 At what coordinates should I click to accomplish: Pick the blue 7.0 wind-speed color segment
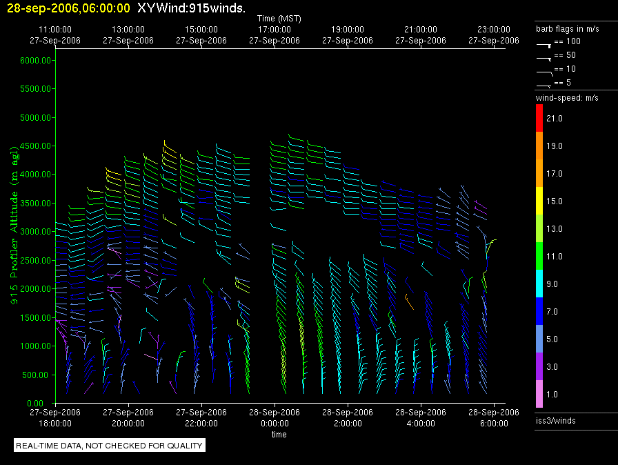point(540,311)
